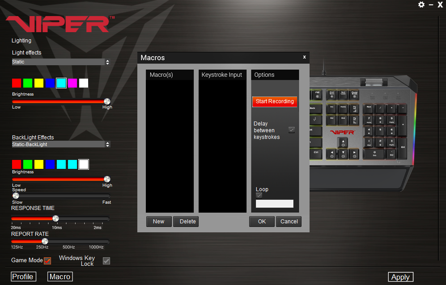Open the settings gear icon
Image resolution: width=446 pixels, height=285 pixels.
[x=421, y=4]
